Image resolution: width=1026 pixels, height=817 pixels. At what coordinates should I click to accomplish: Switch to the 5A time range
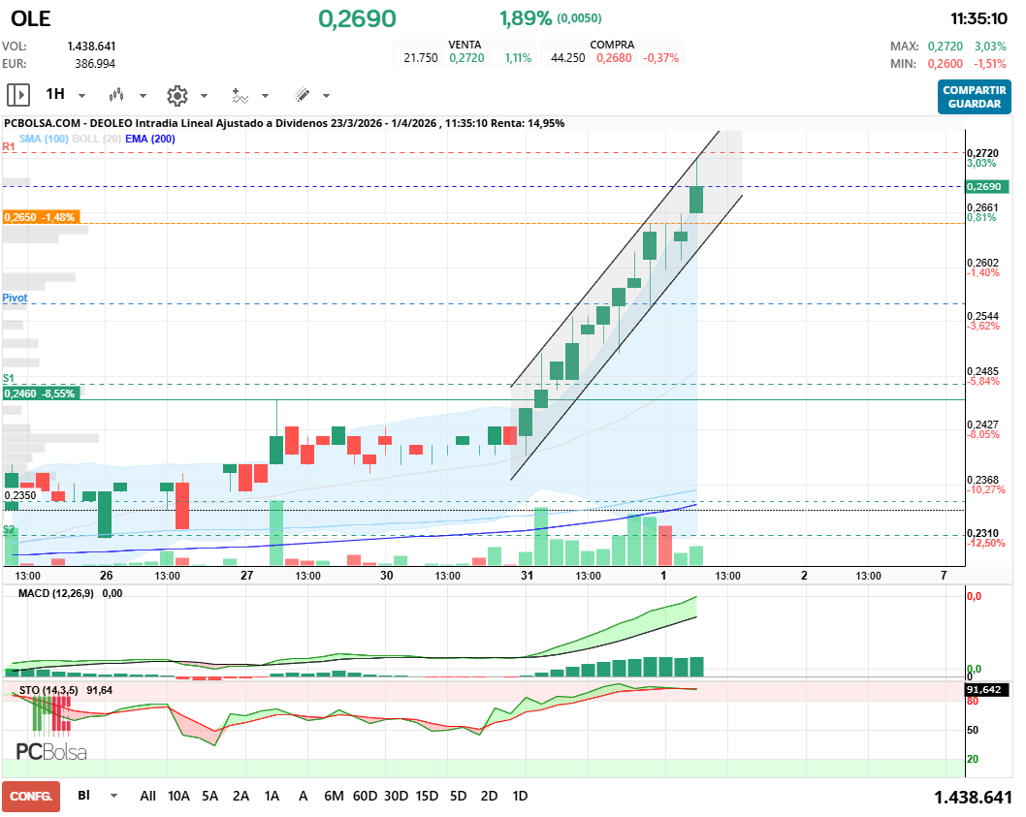[209, 796]
